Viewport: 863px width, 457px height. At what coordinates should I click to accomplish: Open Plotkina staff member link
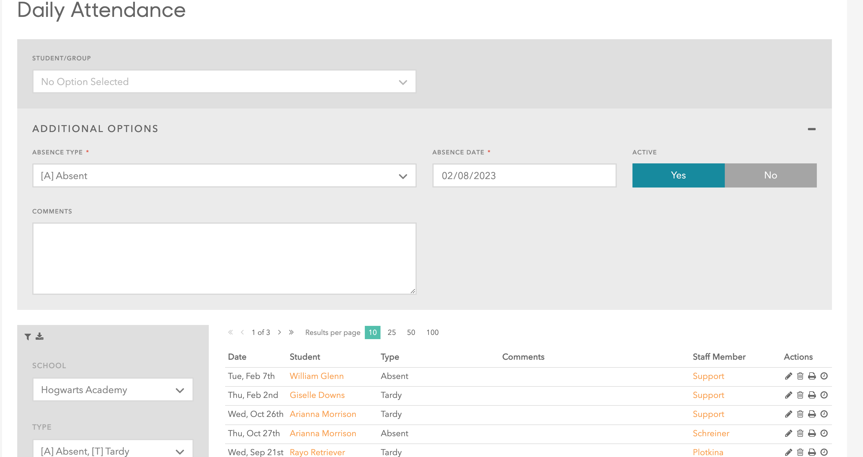(708, 452)
